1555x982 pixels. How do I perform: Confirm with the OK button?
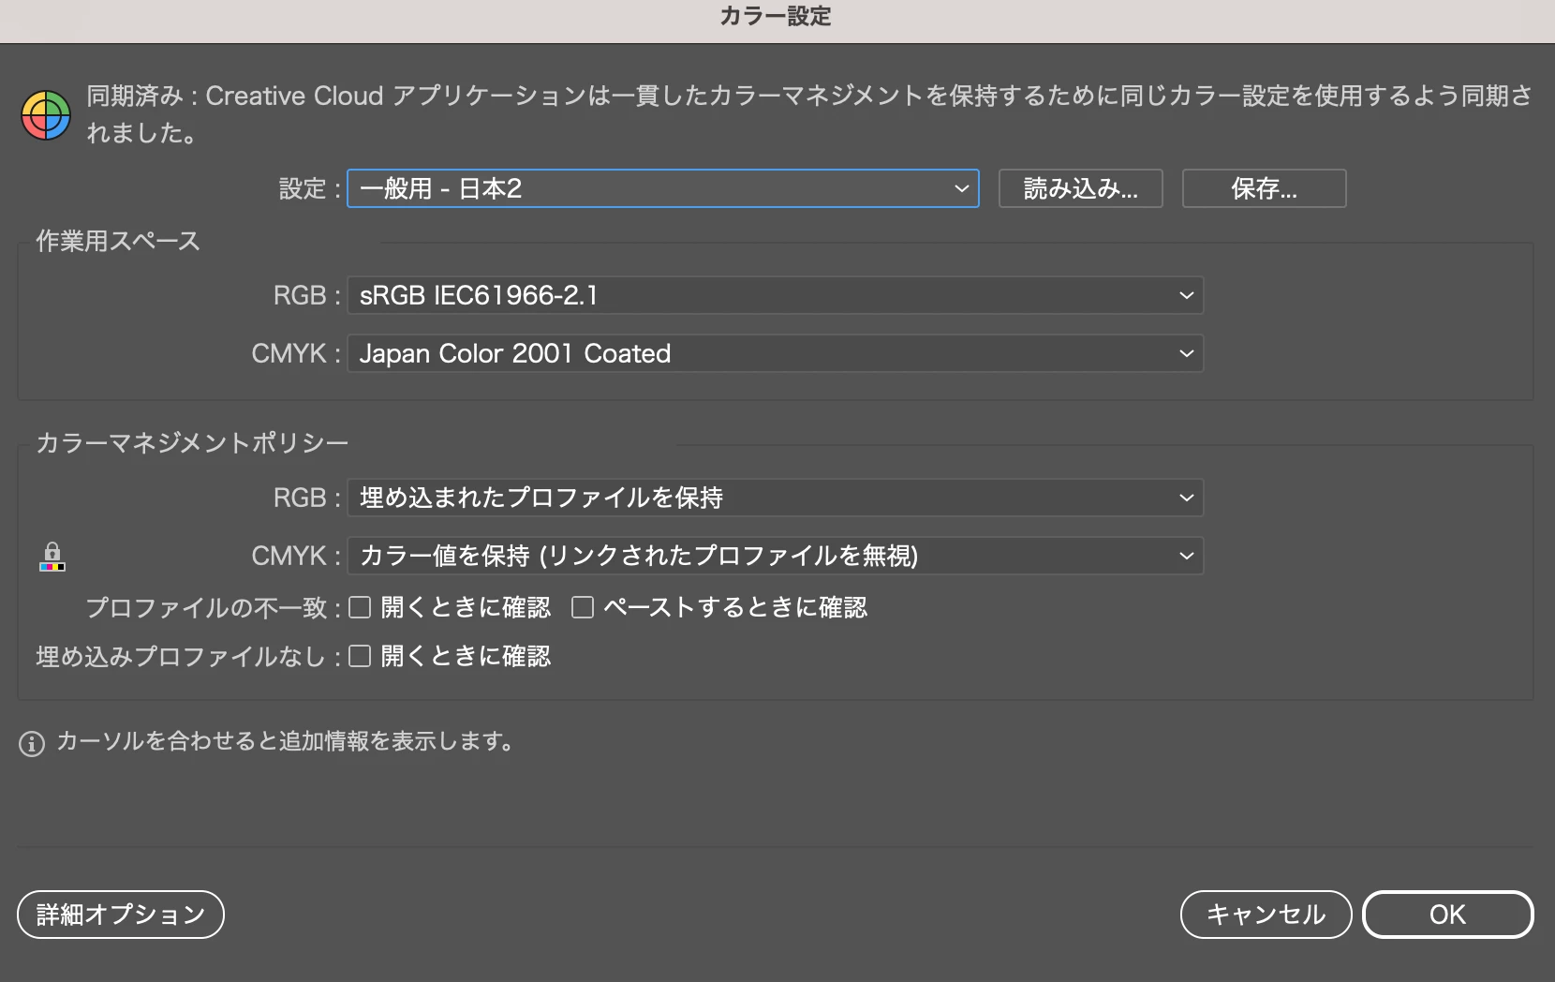click(x=1448, y=915)
